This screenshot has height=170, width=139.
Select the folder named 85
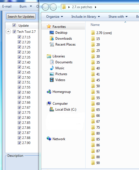pos(98,139)
